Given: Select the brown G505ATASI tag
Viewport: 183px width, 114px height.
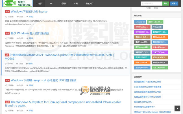Looking at the screenshot, I should click(x=160, y=57).
